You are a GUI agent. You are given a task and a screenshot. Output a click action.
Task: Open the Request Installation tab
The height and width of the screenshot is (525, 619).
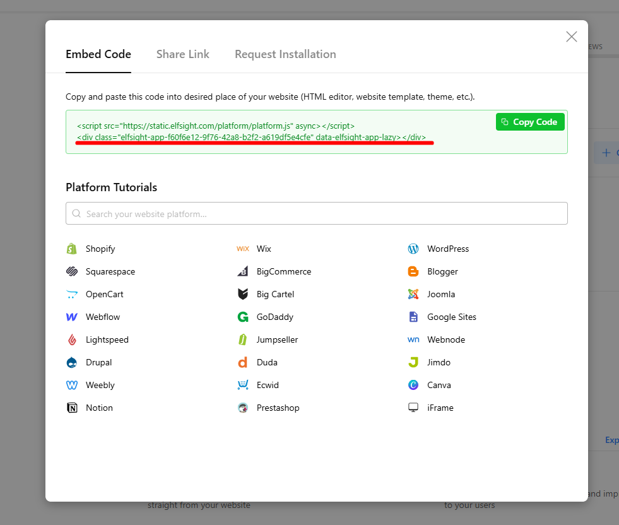pyautogui.click(x=285, y=54)
